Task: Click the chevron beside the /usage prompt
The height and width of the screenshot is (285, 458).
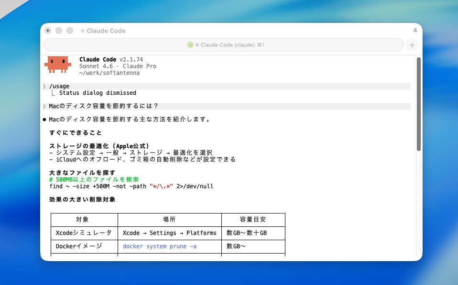Action: [44, 86]
